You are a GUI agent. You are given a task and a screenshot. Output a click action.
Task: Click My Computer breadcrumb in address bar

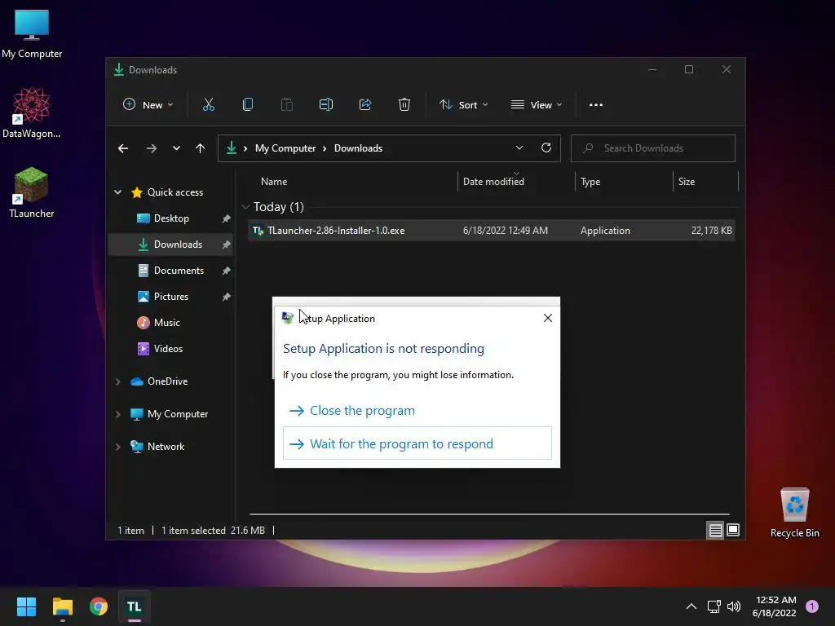coord(285,148)
